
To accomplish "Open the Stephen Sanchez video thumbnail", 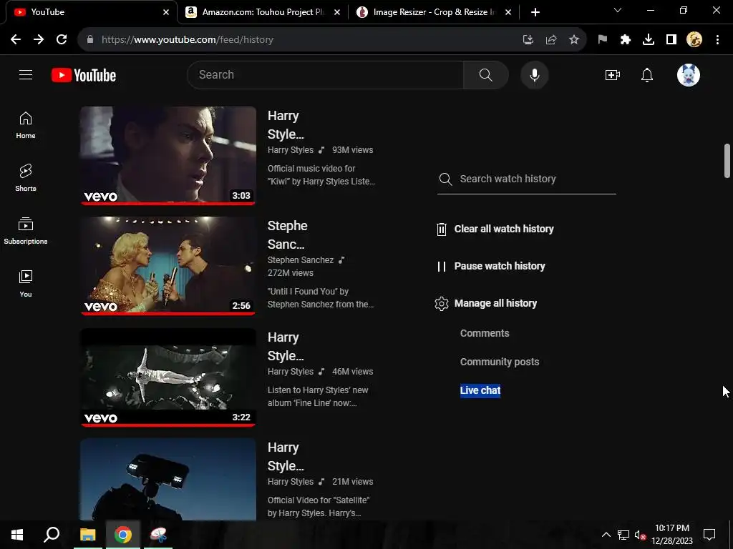I will [x=168, y=266].
